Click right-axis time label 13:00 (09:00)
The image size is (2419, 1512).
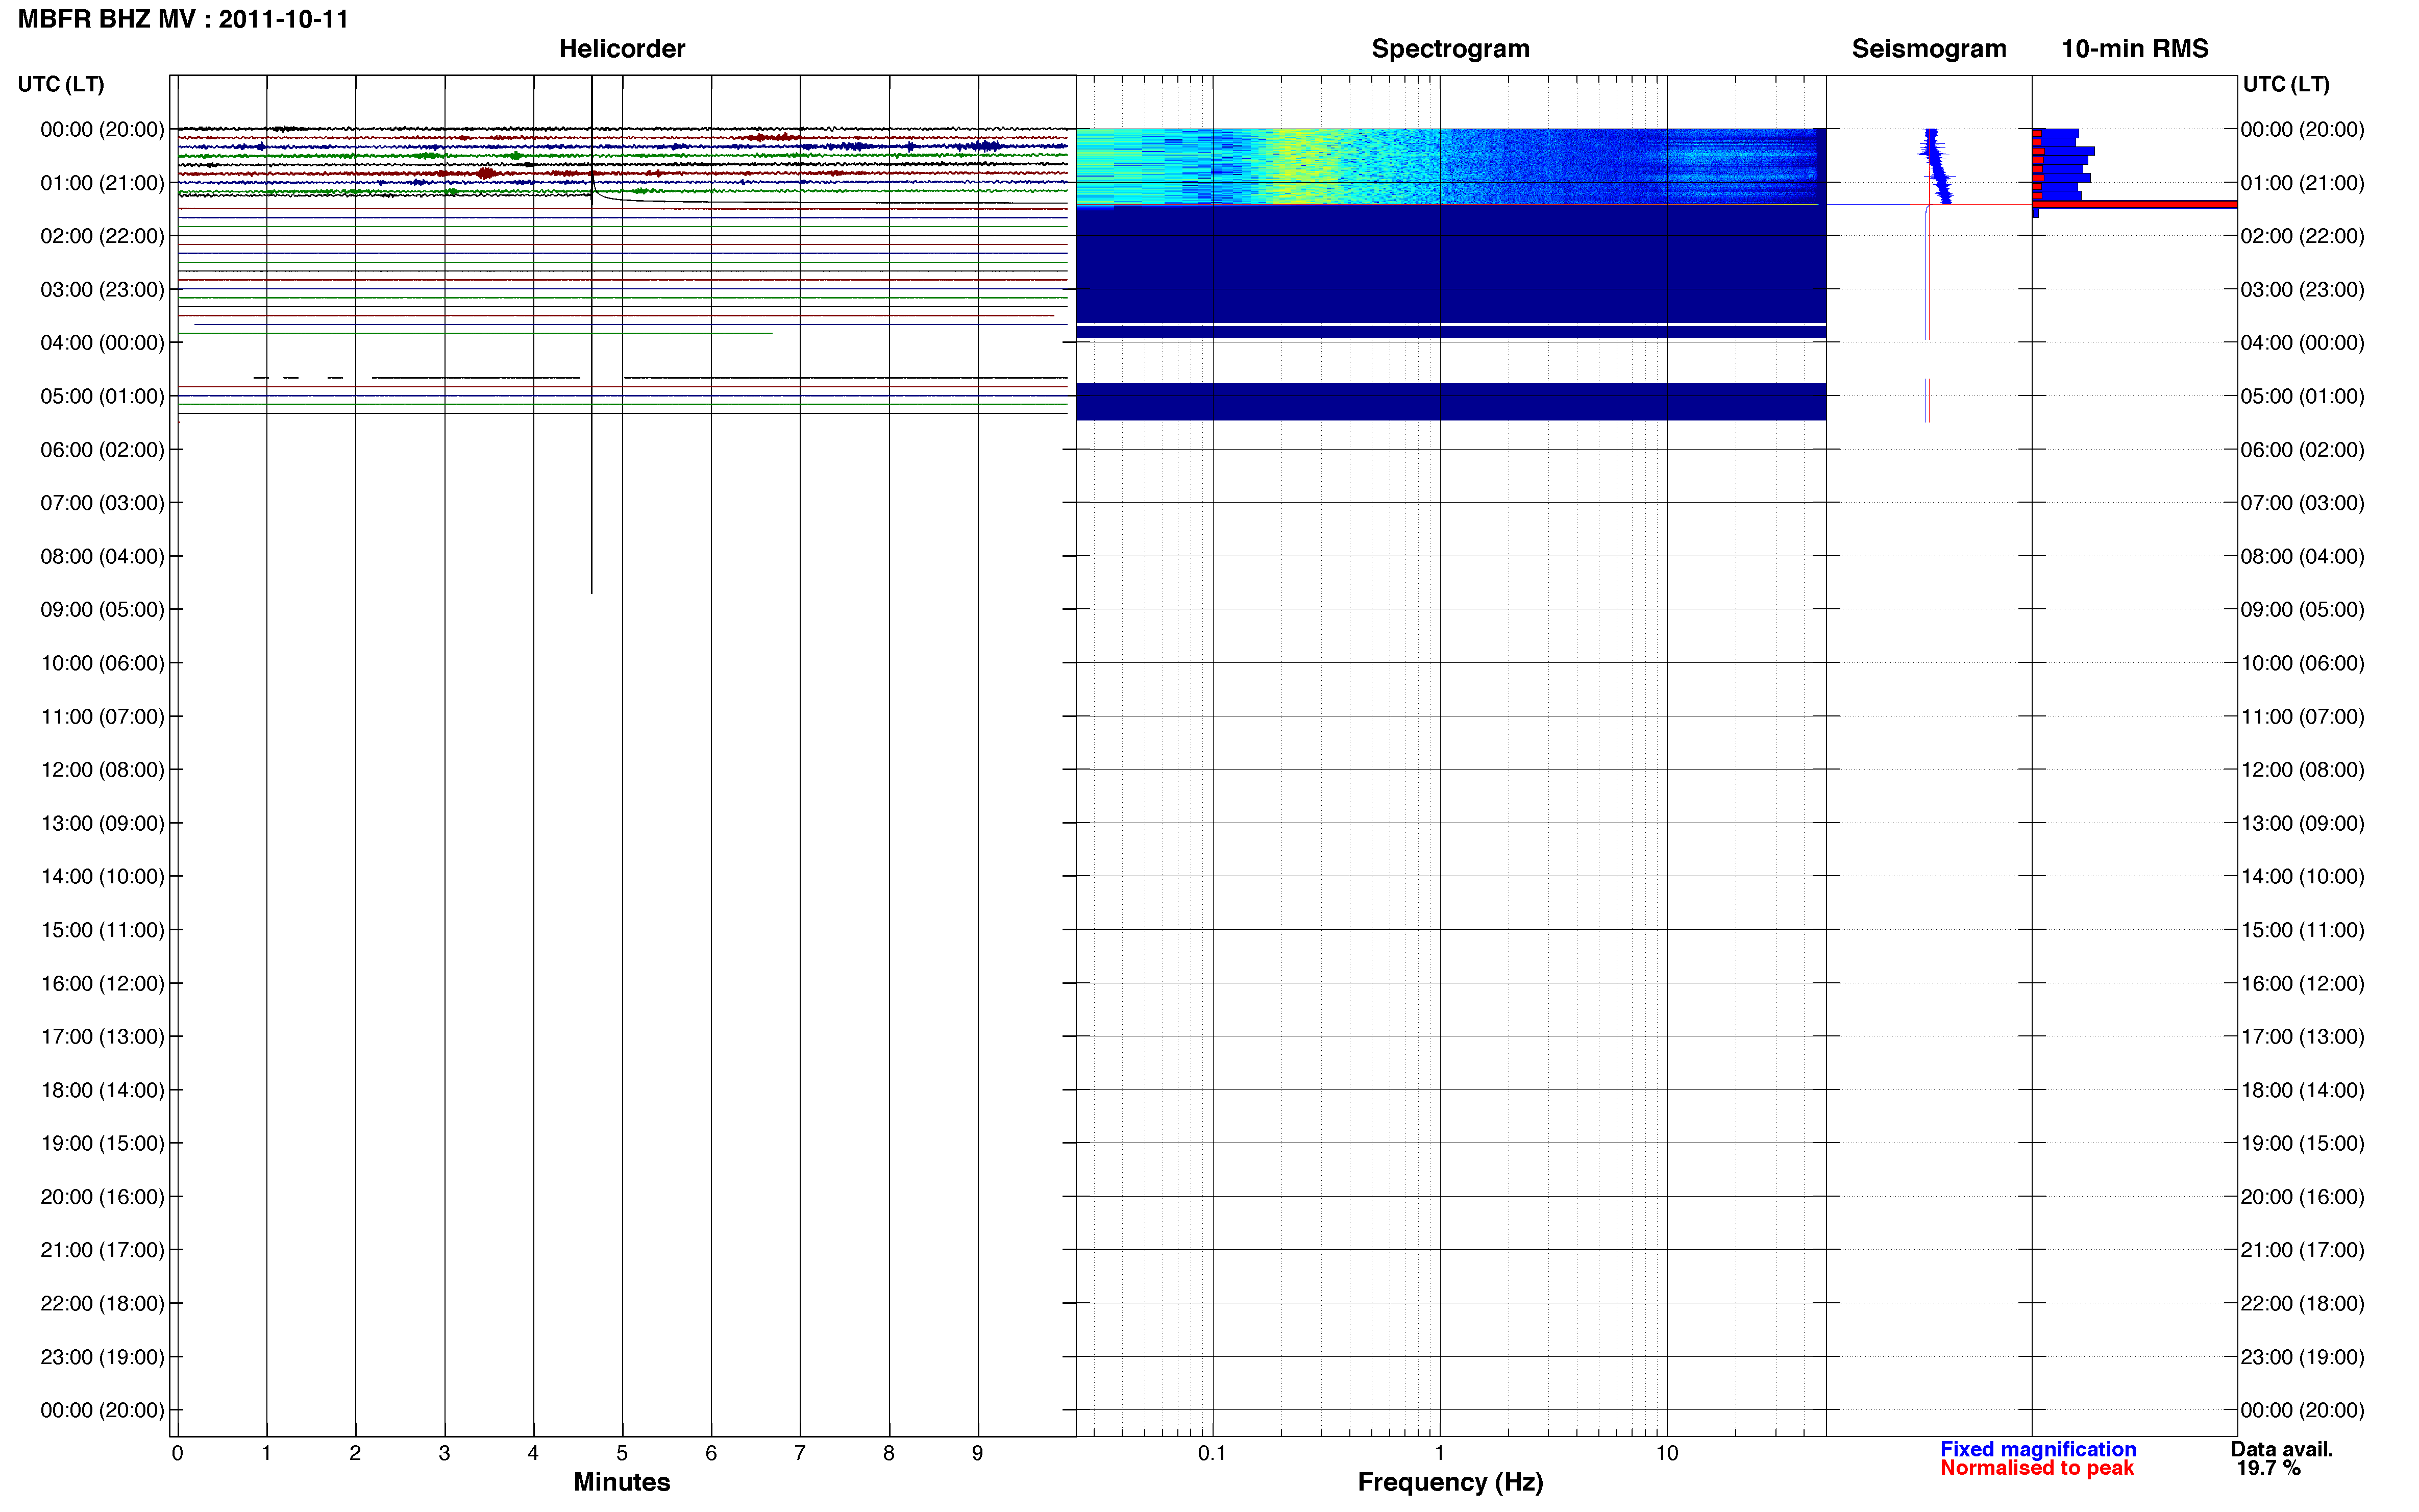tap(2302, 823)
